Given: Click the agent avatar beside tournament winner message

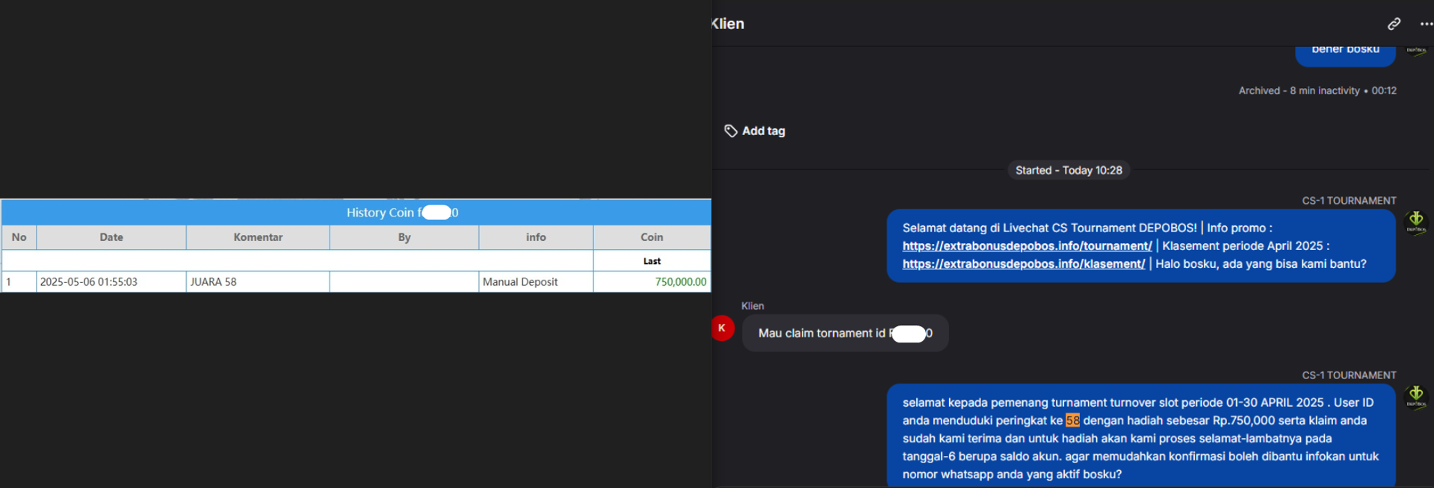Looking at the screenshot, I should coord(1415,396).
